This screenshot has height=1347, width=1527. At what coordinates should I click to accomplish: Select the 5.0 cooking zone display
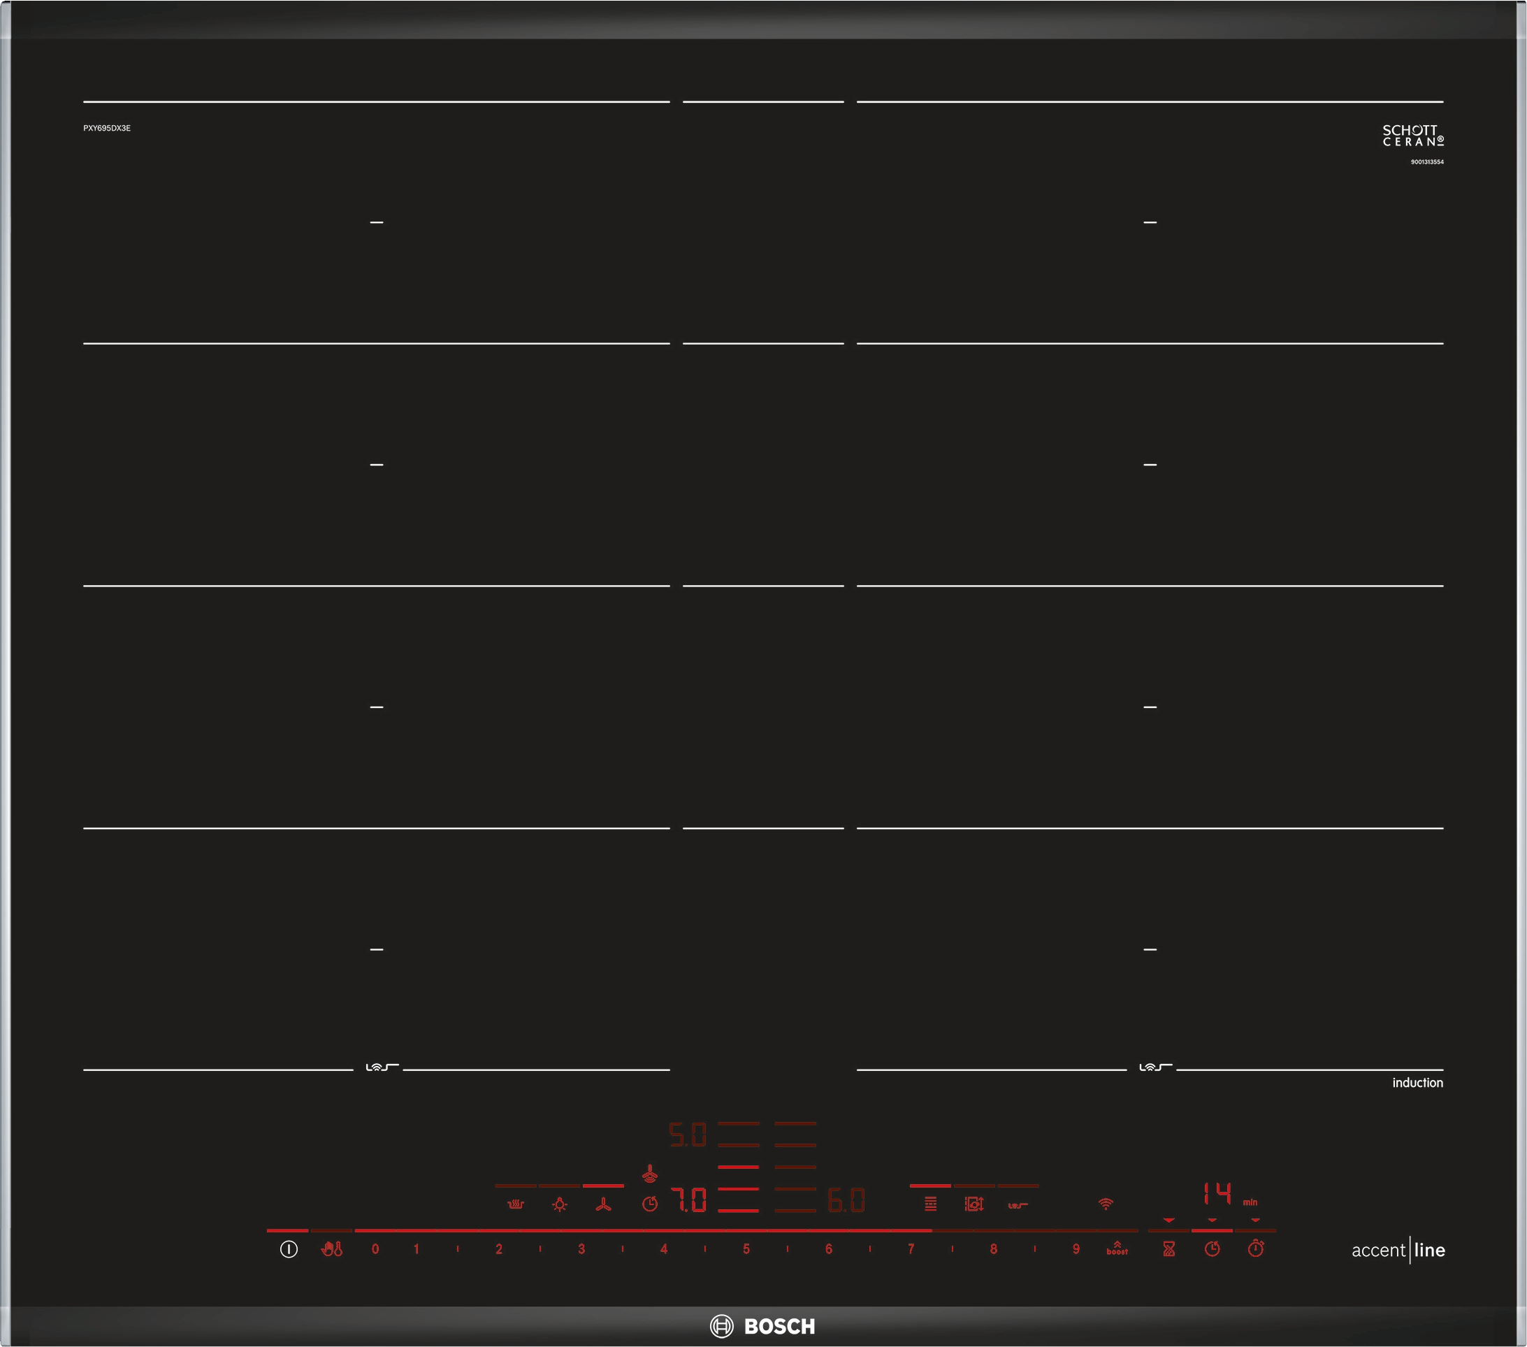click(x=687, y=1136)
